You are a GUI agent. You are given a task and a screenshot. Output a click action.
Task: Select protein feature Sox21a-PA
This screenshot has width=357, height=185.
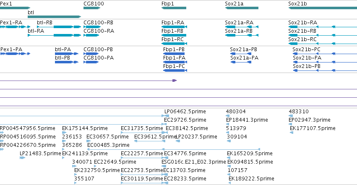[241, 62]
